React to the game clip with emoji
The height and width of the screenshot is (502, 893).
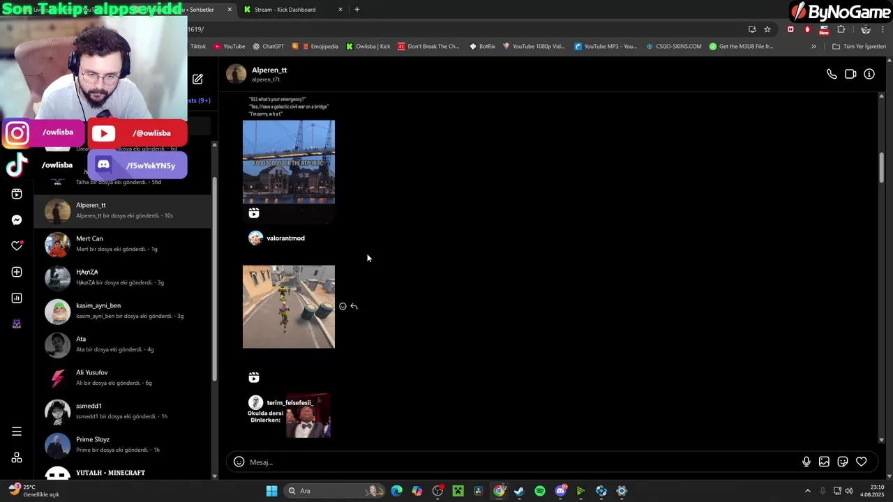coord(343,306)
